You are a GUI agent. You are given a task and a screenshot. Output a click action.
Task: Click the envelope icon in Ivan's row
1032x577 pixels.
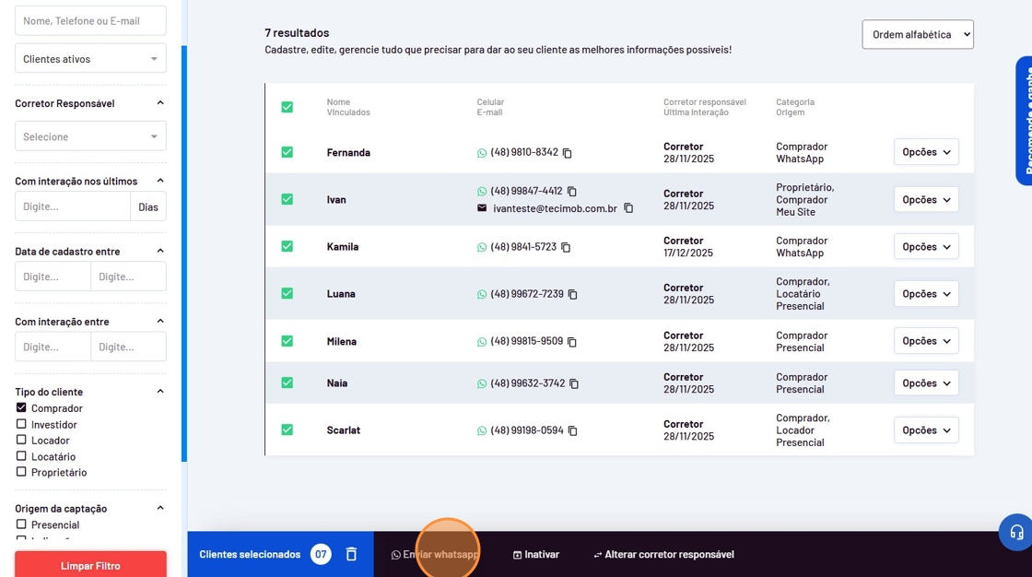482,208
